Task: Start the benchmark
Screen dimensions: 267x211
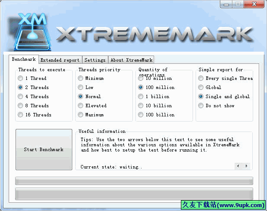Action: [44, 149]
